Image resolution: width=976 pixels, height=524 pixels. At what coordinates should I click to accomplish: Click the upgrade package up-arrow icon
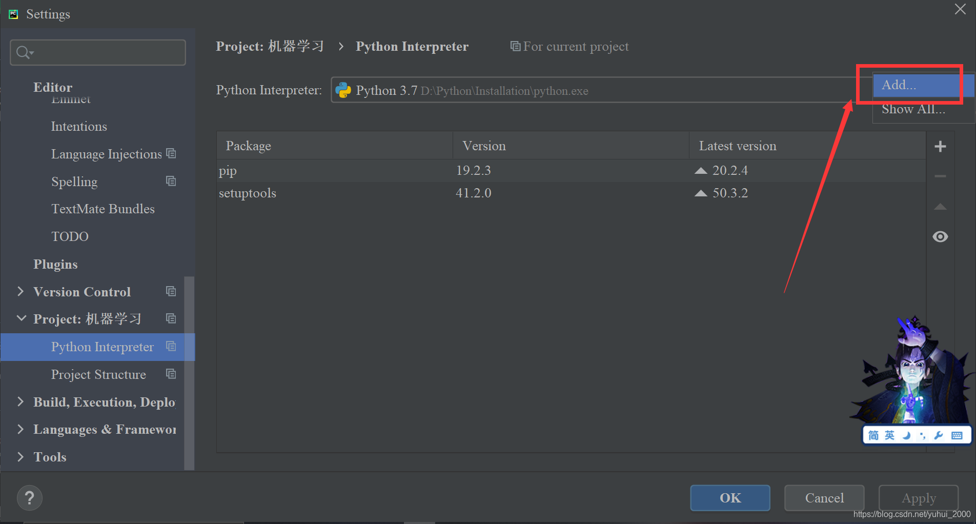pos(940,207)
